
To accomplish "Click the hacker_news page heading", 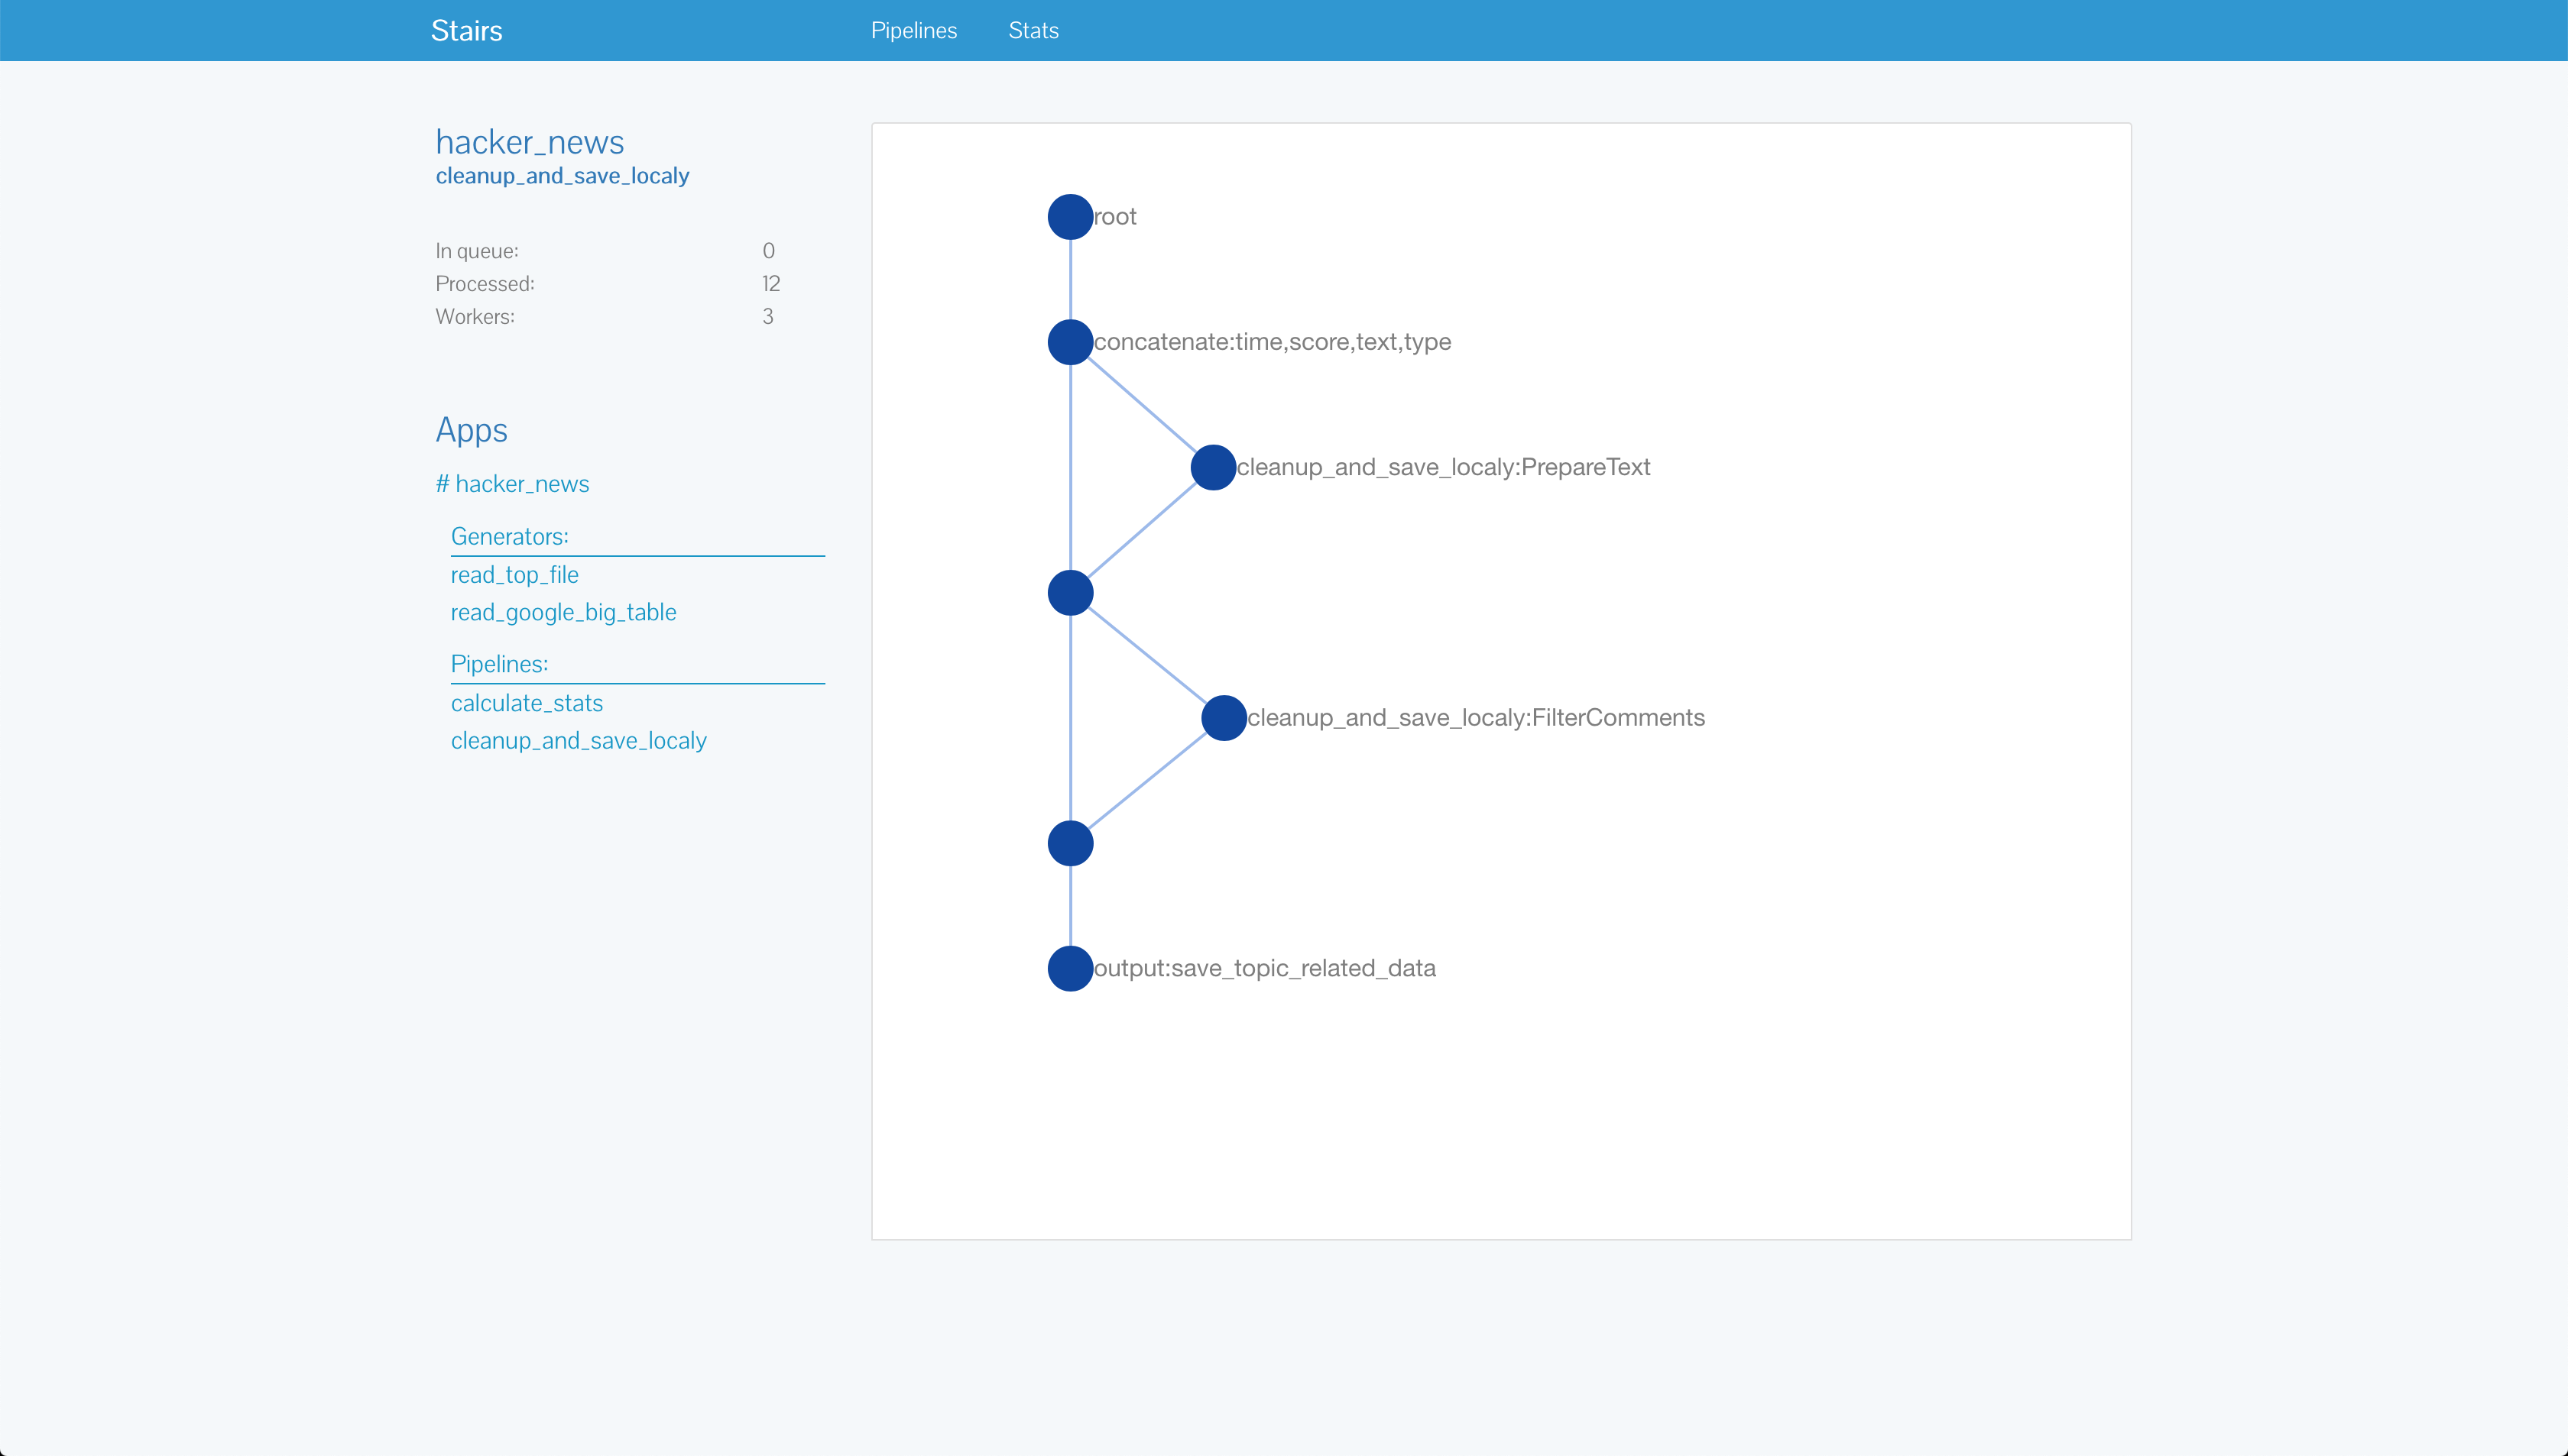I will coord(529,142).
